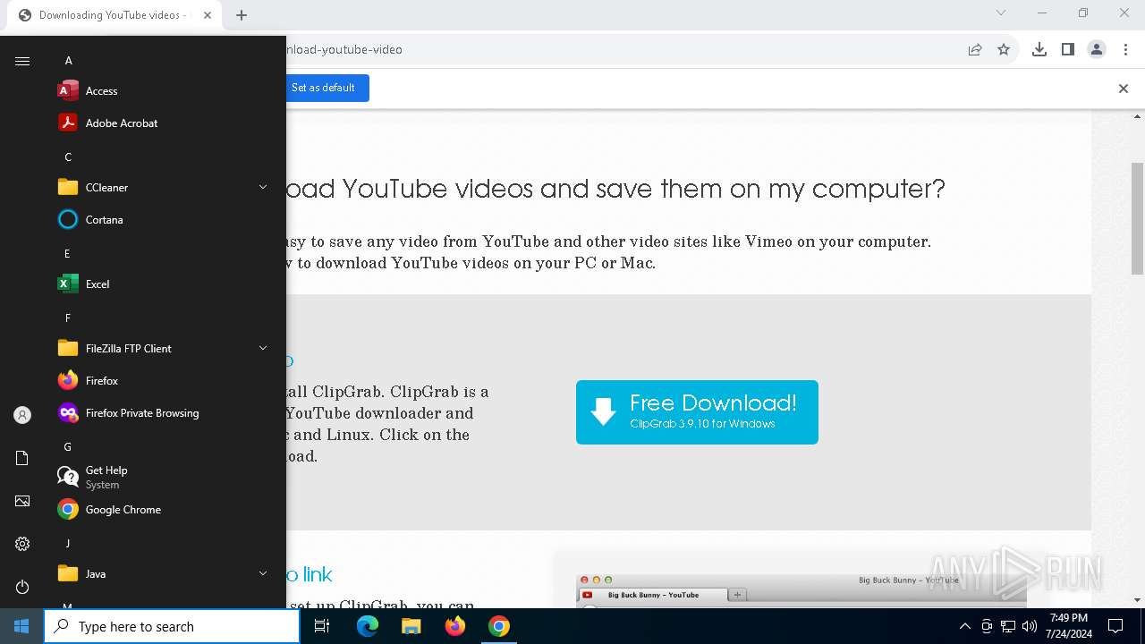The width and height of the screenshot is (1145, 644).
Task: Open Task View on the taskbar
Action: 322,626
